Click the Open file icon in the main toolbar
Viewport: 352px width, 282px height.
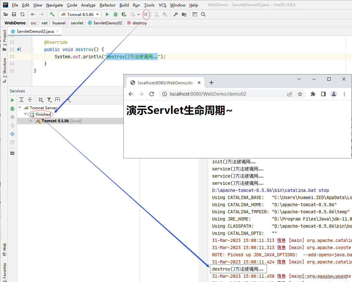click(x=6, y=14)
